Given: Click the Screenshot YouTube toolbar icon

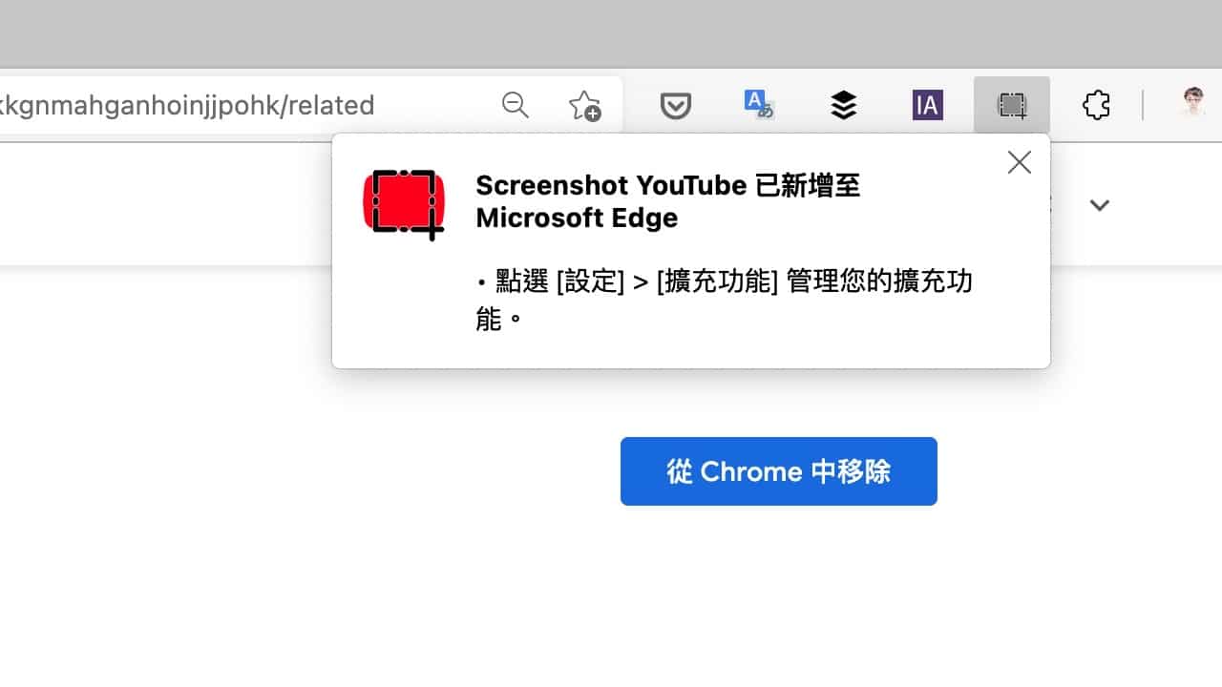Looking at the screenshot, I should (1012, 105).
